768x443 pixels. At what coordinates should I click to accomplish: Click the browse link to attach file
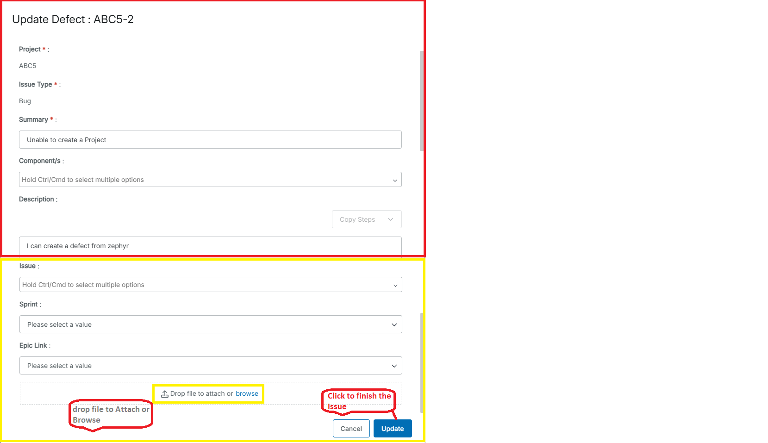[x=247, y=393]
